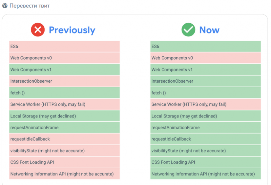Image resolution: width=271 pixels, height=185 pixels.
Task: Click CSS Font Loading API under Previously
Action: [64, 162]
